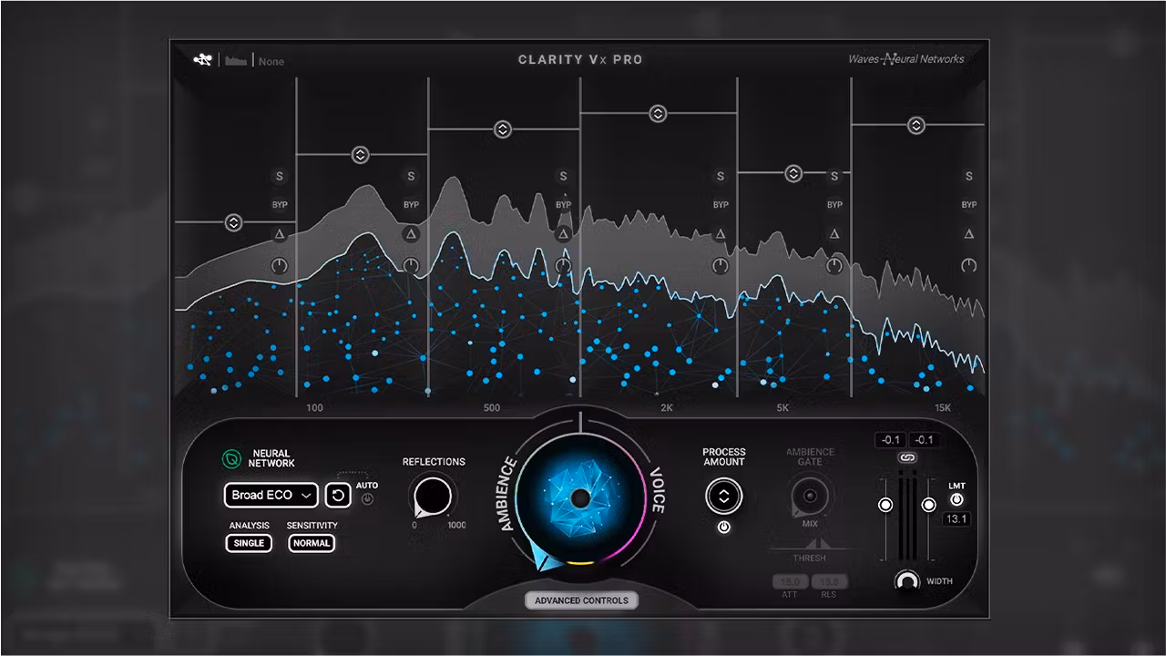Click the reset arrow button beside Broad ECO
This screenshot has height=656, width=1166.
coord(338,496)
